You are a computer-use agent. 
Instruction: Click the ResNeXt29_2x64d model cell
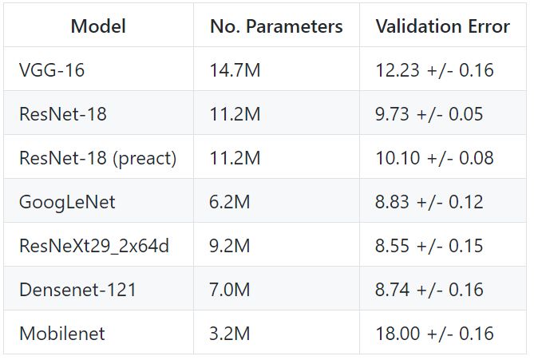click(x=93, y=246)
